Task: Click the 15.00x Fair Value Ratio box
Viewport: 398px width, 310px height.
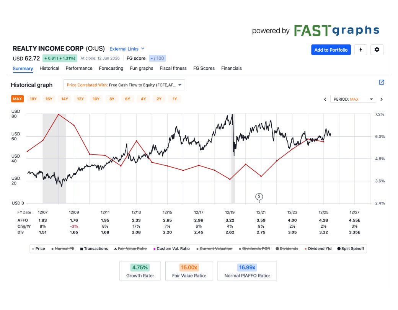Action: 189,271
